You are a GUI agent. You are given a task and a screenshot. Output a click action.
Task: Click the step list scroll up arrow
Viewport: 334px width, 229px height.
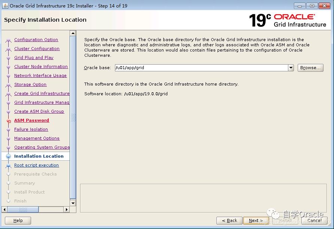pos(73,33)
